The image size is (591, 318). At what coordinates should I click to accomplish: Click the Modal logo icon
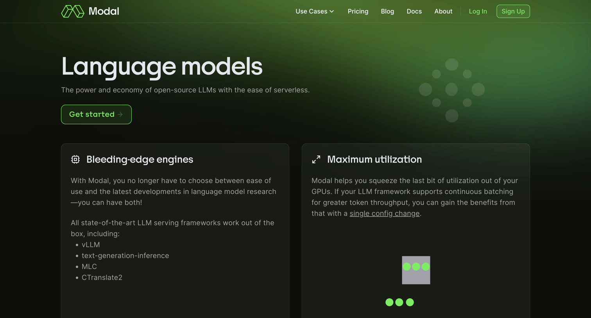tap(73, 11)
